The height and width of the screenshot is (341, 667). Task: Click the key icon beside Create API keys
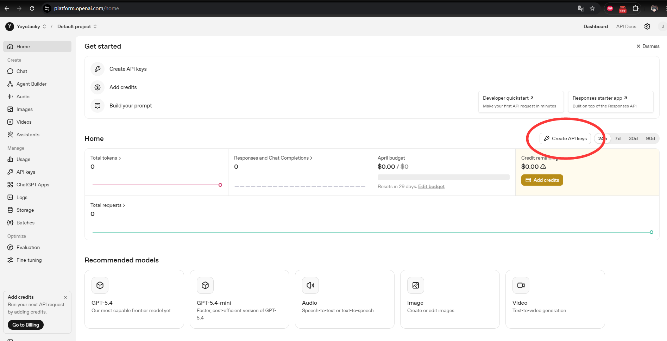pyautogui.click(x=97, y=69)
